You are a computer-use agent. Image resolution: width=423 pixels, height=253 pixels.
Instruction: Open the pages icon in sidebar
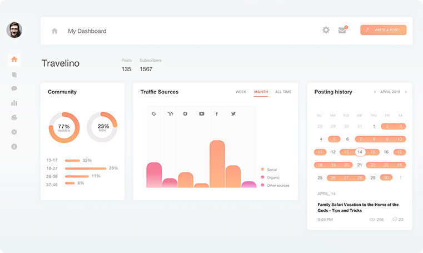(x=14, y=75)
